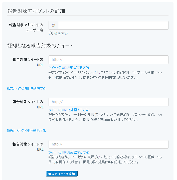Click the third tweet URL input field
Viewport: 177px width, 180px height.
point(108,144)
